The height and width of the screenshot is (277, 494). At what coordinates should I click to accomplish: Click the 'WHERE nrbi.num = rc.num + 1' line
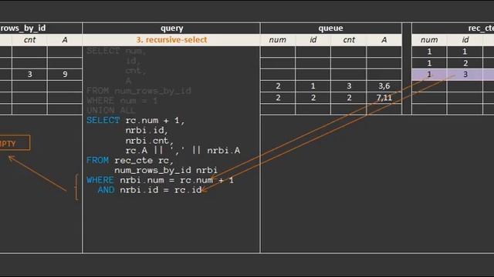coord(160,180)
